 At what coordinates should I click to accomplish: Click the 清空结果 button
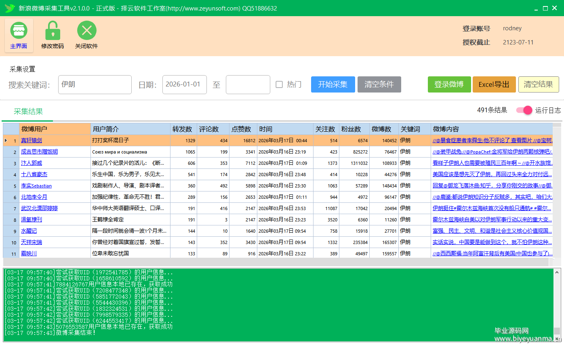(x=539, y=84)
